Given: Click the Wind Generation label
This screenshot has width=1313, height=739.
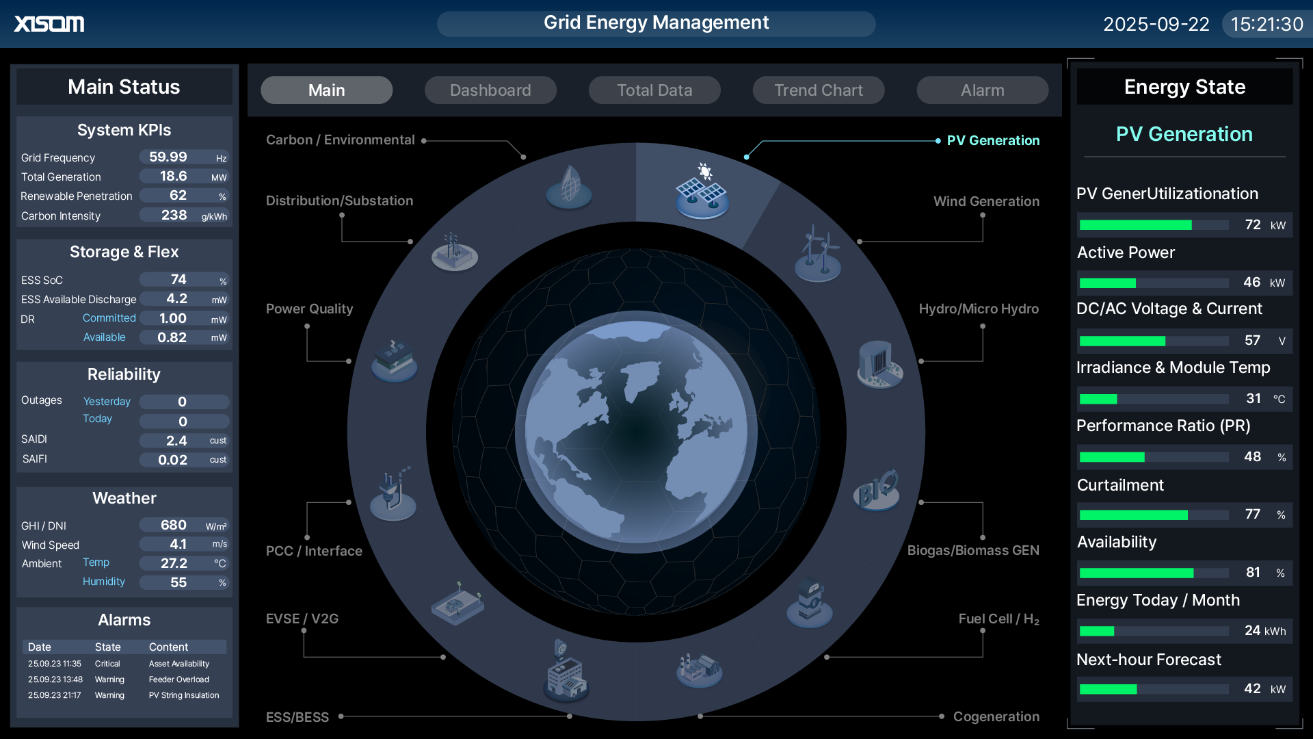Looking at the screenshot, I should point(985,201).
